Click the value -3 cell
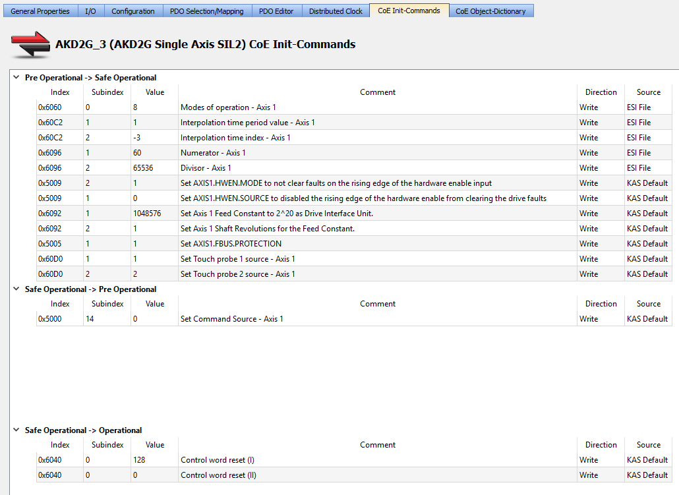The height and width of the screenshot is (495, 679). 154,137
